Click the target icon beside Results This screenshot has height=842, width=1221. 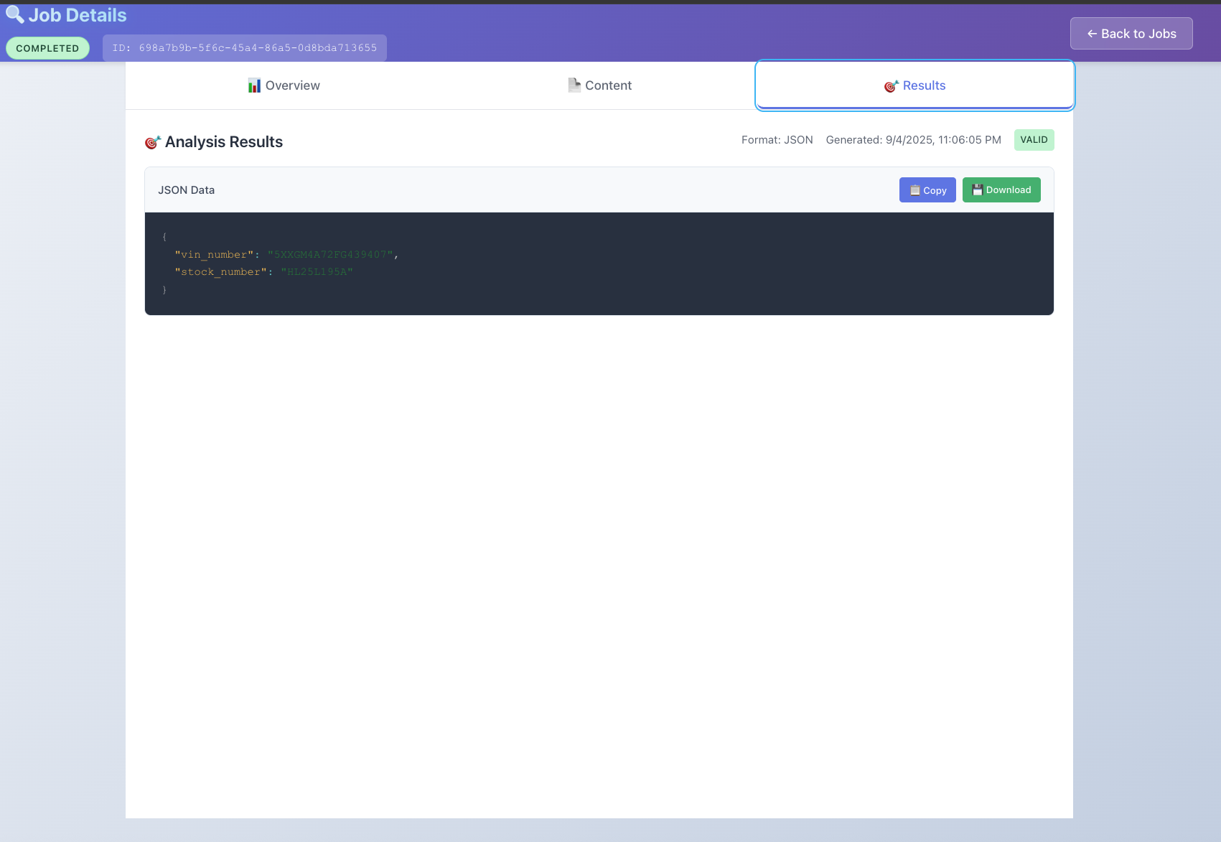(x=891, y=85)
